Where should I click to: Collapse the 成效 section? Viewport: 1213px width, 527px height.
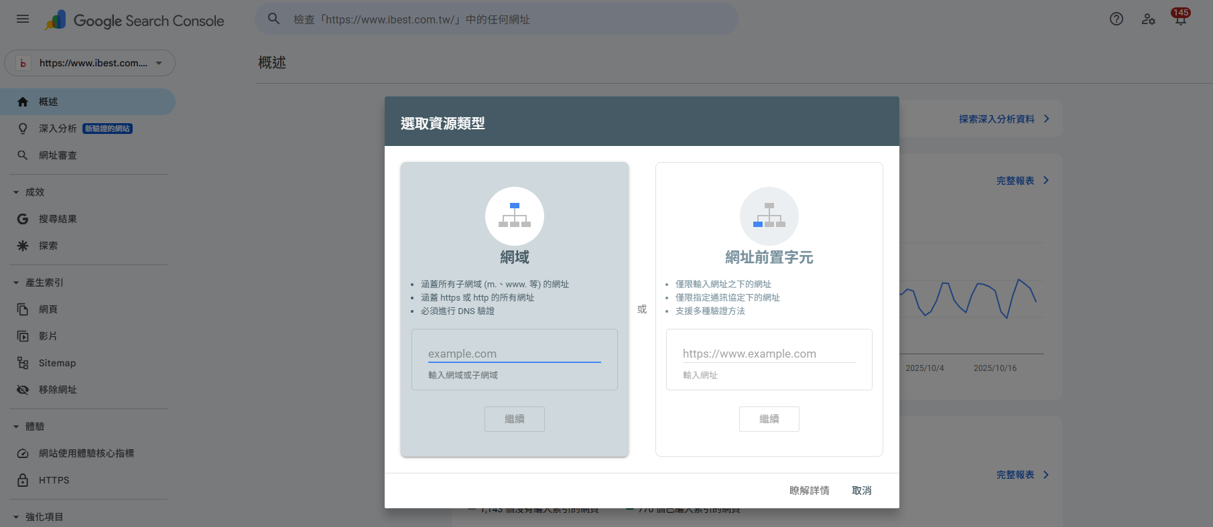pos(16,192)
